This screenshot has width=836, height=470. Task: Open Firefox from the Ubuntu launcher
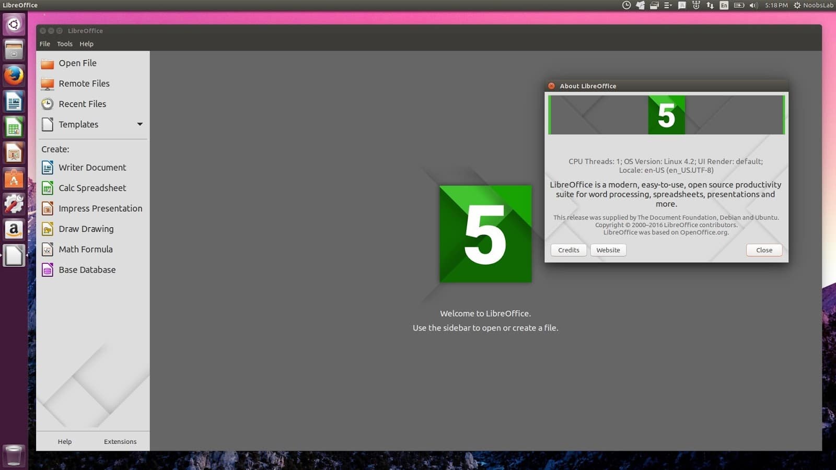tap(14, 76)
